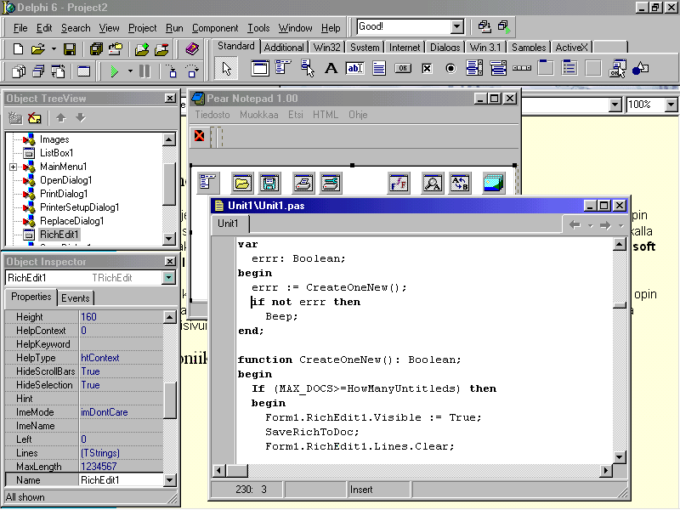Run the project with green arrow
680x510 pixels.
(x=114, y=71)
